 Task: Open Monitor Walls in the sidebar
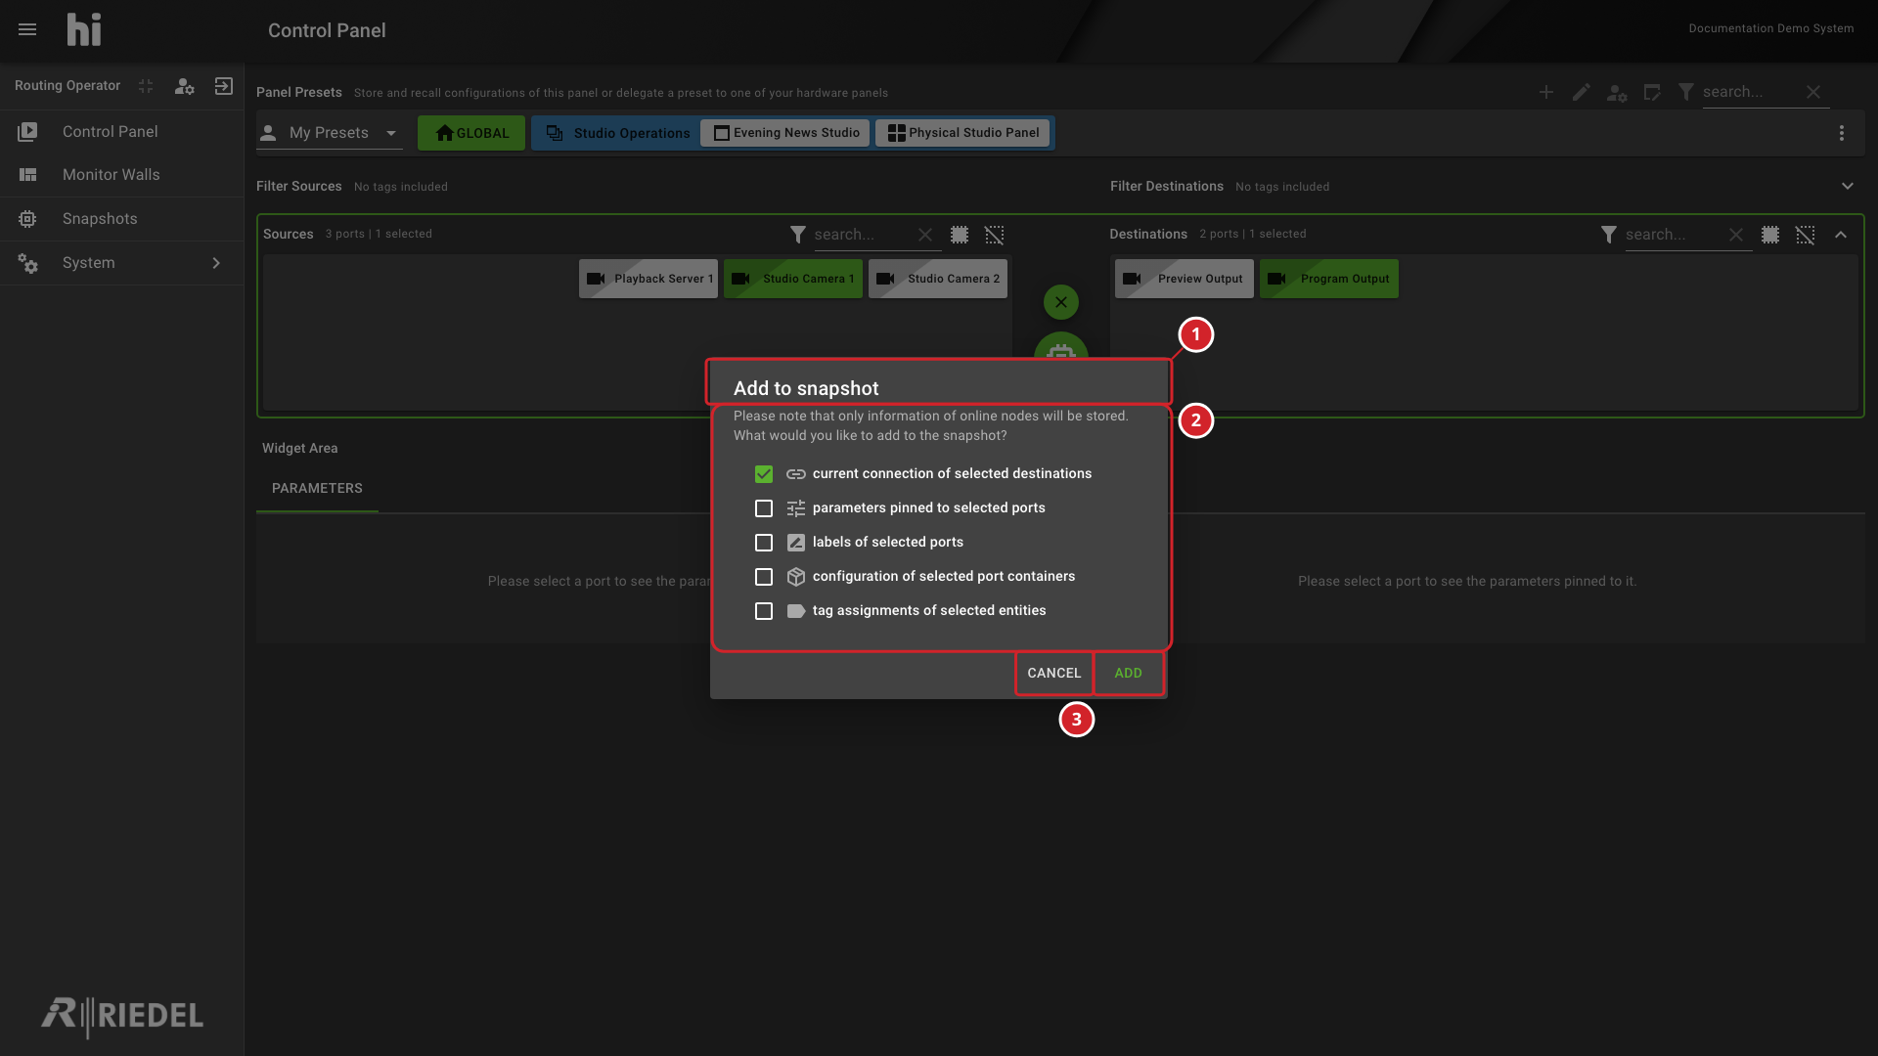click(121, 175)
